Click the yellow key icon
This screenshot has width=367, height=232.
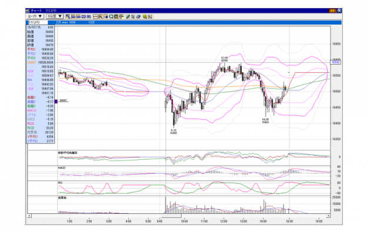[145, 16]
